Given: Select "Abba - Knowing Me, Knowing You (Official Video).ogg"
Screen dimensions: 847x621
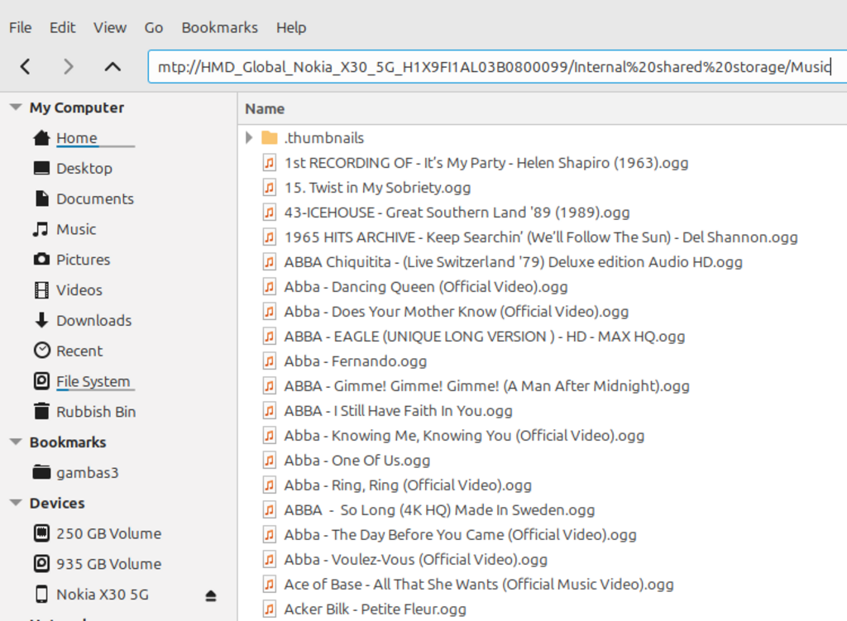Looking at the screenshot, I should (x=464, y=436).
